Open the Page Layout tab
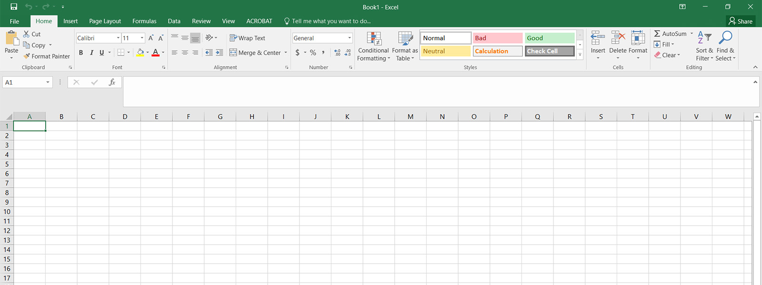Viewport: 762px width, 285px height. tap(105, 21)
